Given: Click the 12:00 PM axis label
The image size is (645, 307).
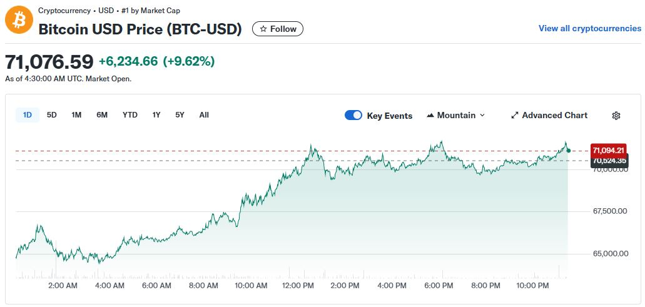Looking at the screenshot, I should pyautogui.click(x=298, y=286).
